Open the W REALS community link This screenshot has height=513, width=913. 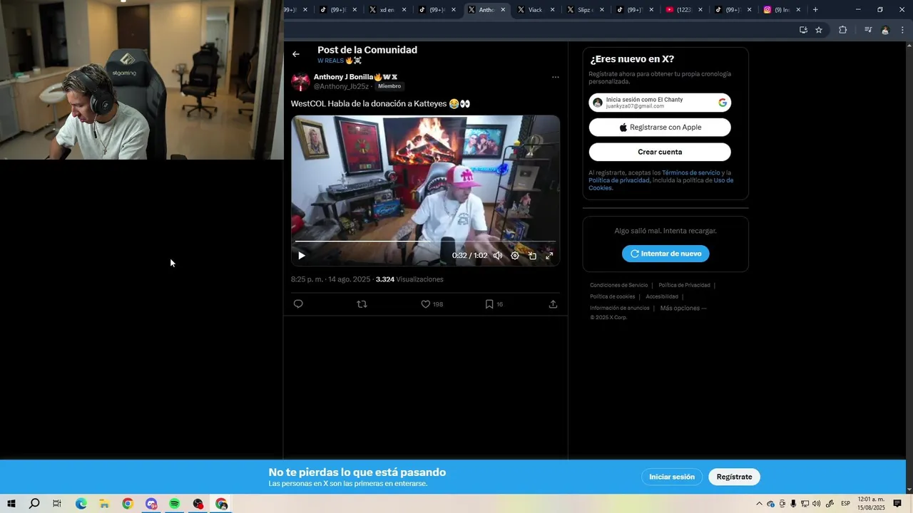(x=340, y=61)
